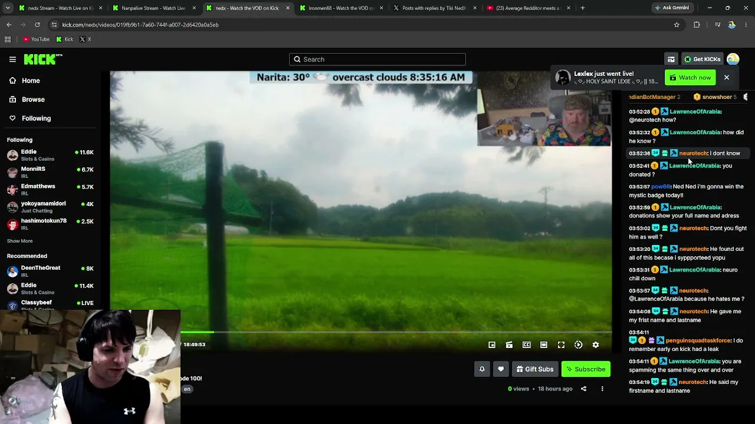The width and height of the screenshot is (755, 424).
Task: Toggle theater mode on the player
Action: [544, 345]
